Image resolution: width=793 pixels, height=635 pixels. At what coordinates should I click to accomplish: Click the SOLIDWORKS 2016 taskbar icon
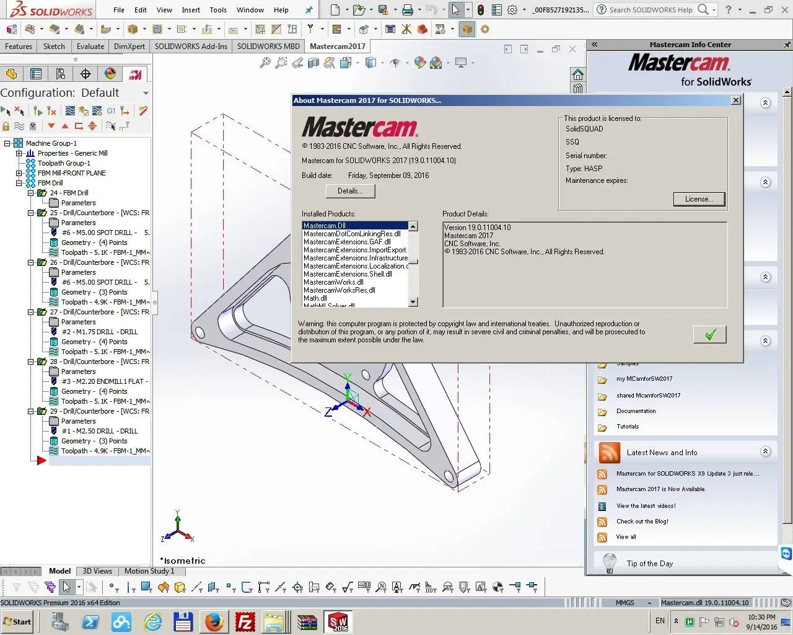pyautogui.click(x=338, y=621)
